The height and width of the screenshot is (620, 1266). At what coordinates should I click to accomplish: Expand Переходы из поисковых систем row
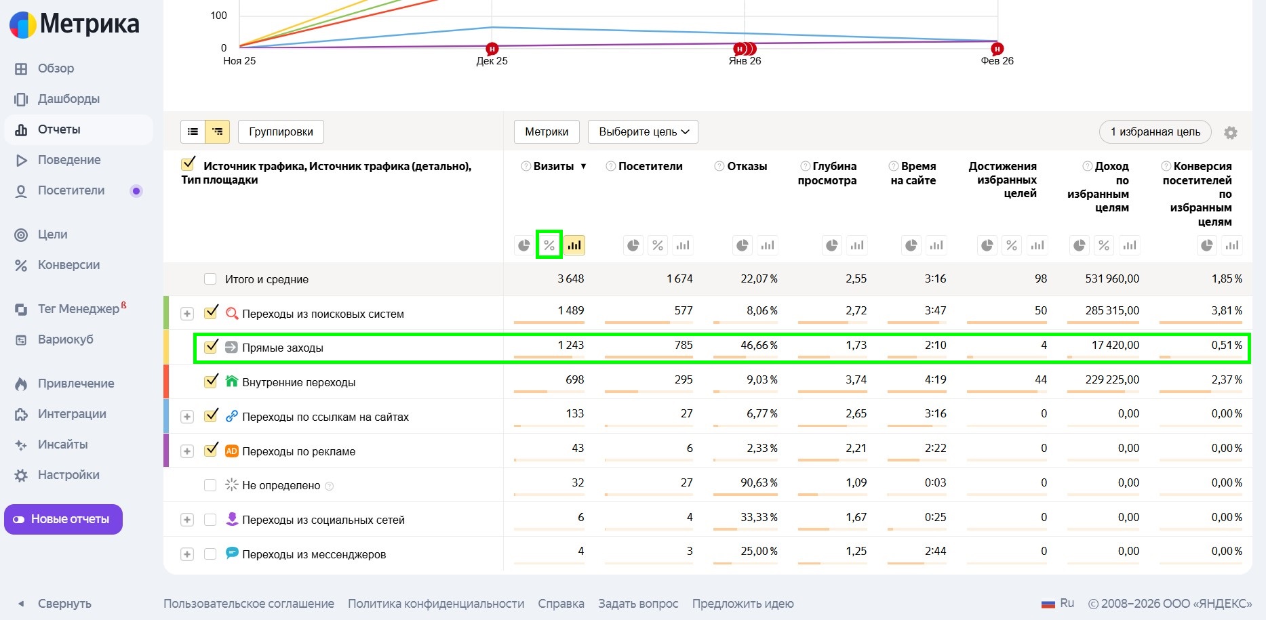point(187,314)
